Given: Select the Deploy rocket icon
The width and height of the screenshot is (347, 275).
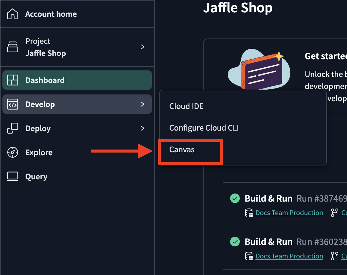Looking at the screenshot, I should pyautogui.click(x=12, y=128).
